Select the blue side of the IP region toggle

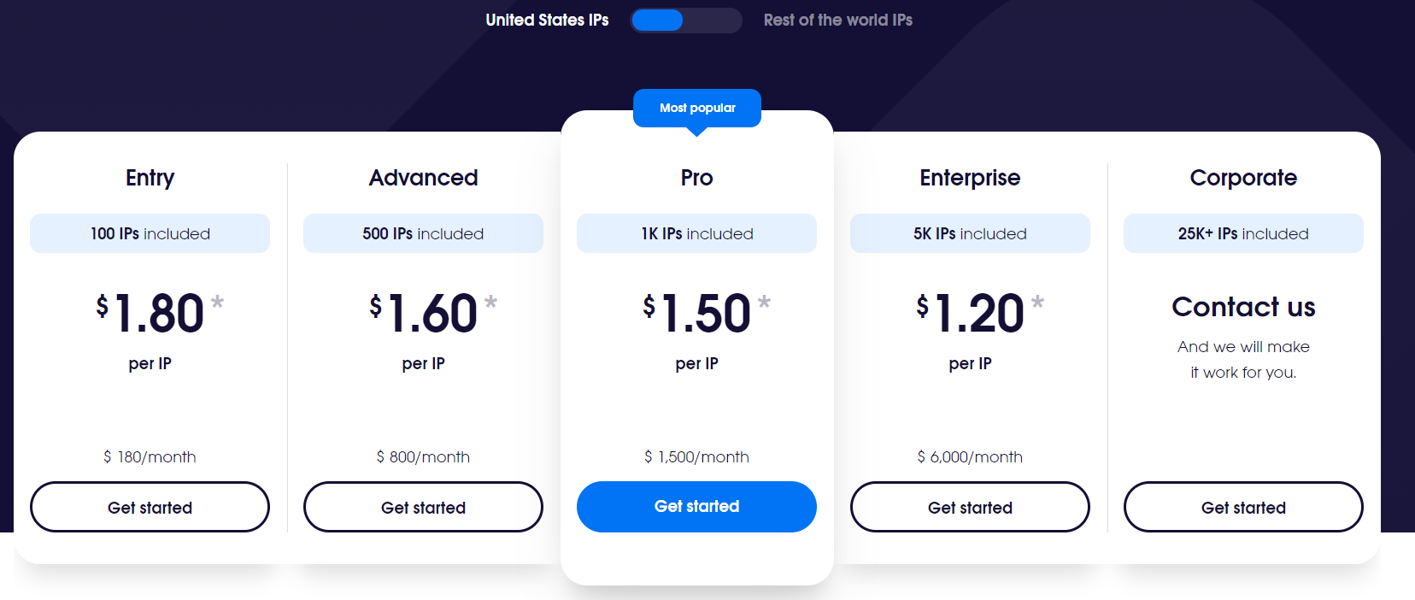tap(658, 20)
